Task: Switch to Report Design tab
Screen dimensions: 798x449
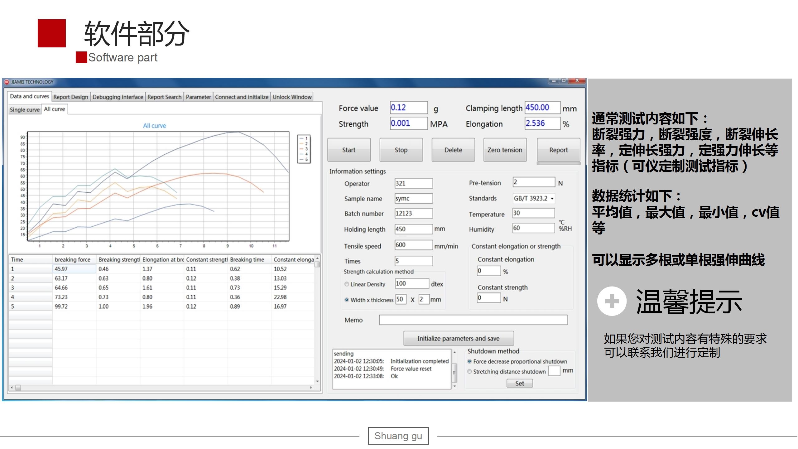Action: pos(71,97)
